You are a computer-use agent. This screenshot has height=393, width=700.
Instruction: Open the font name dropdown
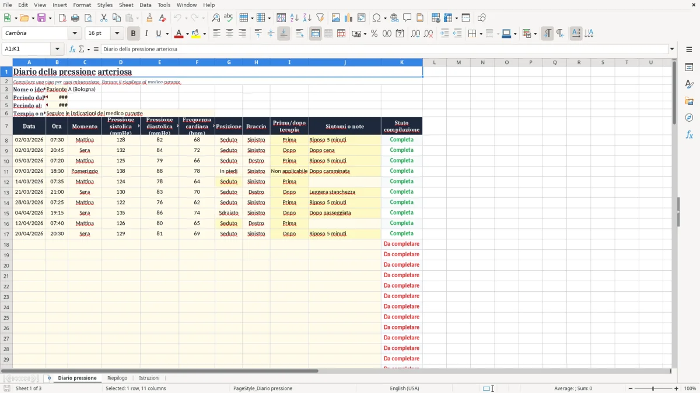75,33
